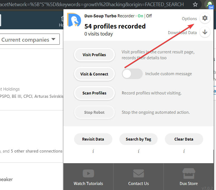Viewport: 216px width, 190px height.
Task: Click the Download Data arrow icon
Action: (x=205, y=32)
